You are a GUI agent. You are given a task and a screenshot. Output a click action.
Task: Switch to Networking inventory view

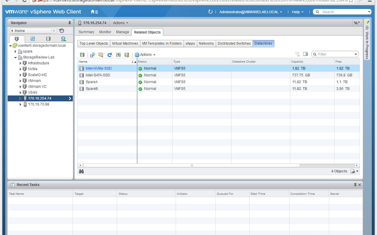tap(64, 38)
